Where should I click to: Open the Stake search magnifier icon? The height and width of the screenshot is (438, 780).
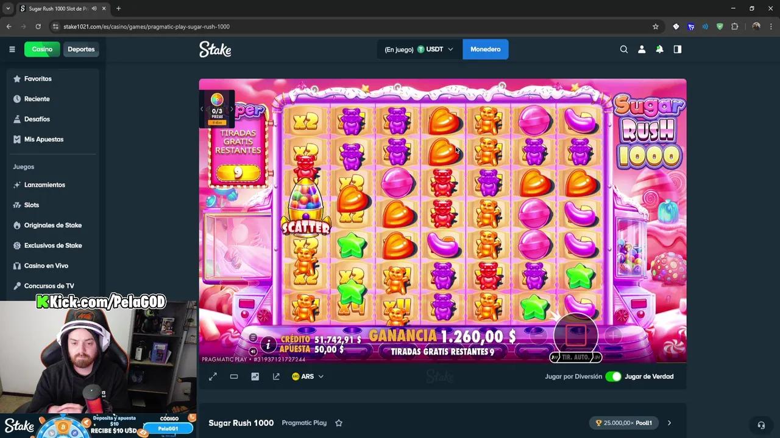pyautogui.click(x=623, y=49)
